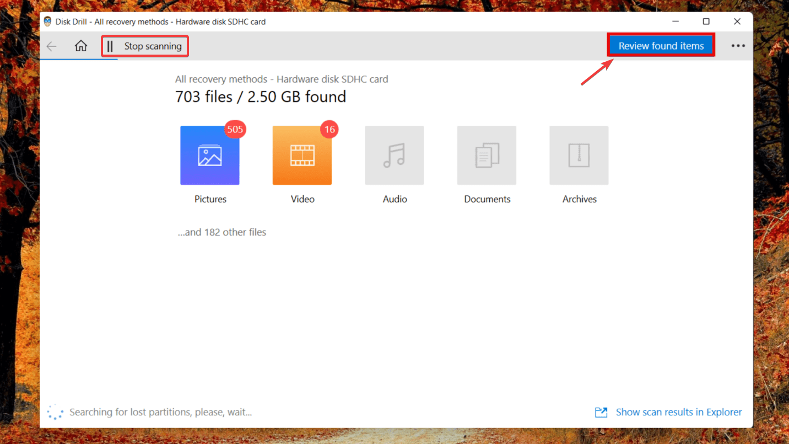Click Stop scanning button
Screen dimensions: 789x444
[145, 46]
